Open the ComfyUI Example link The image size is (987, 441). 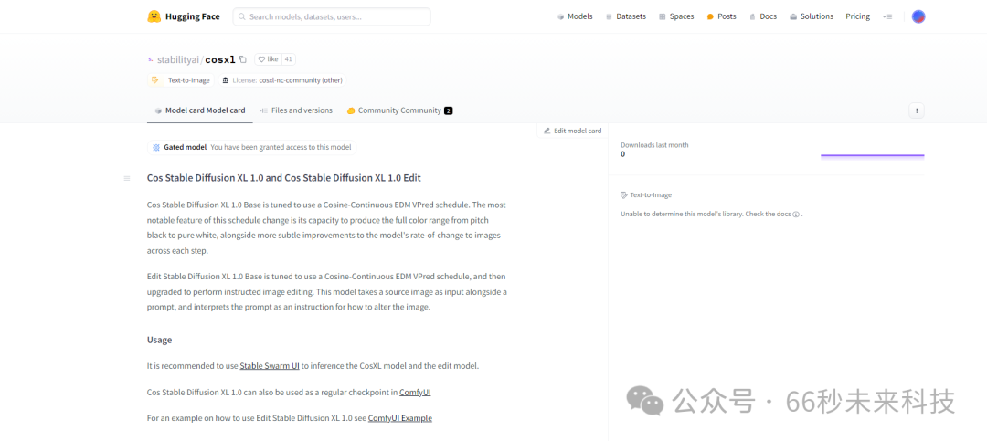pyautogui.click(x=400, y=418)
